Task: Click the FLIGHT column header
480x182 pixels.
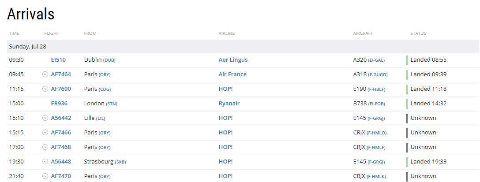Action: [52, 33]
